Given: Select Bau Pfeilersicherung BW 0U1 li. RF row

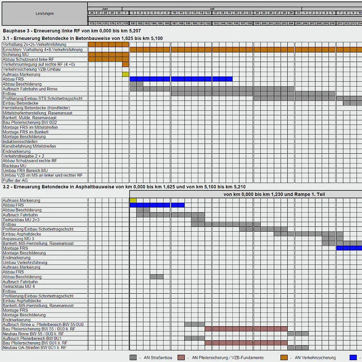Looking at the screenshot, I should point(45,343).
